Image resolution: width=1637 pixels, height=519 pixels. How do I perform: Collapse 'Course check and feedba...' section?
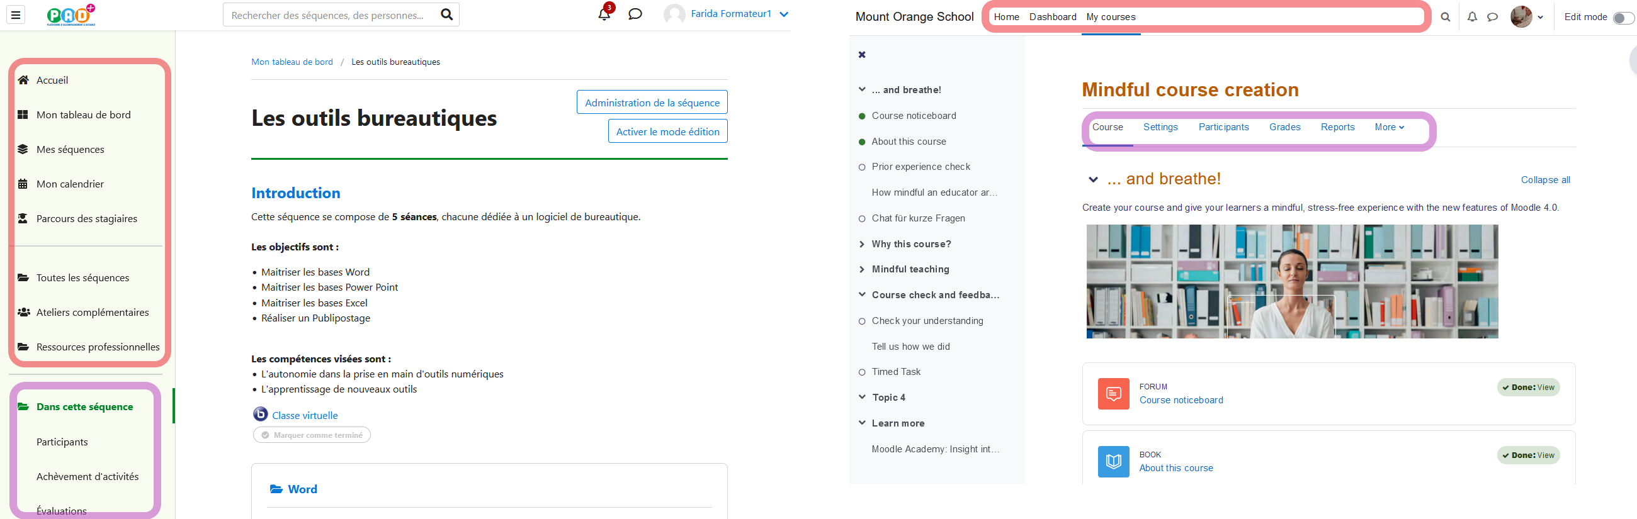(x=862, y=295)
